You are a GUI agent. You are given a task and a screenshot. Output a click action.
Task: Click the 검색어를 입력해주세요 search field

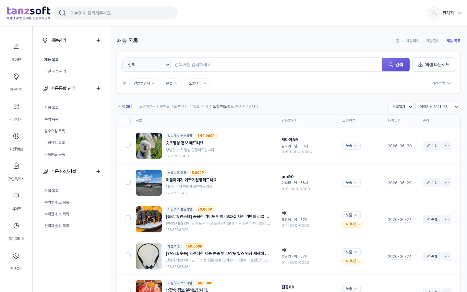[276, 65]
